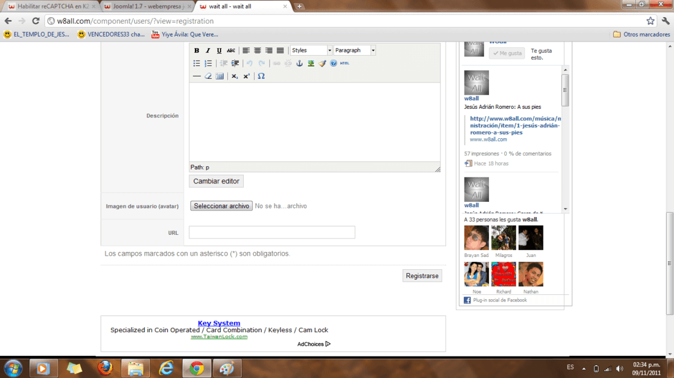Open the Otros marcadores folder
This screenshot has width=674, height=378.
click(642, 34)
